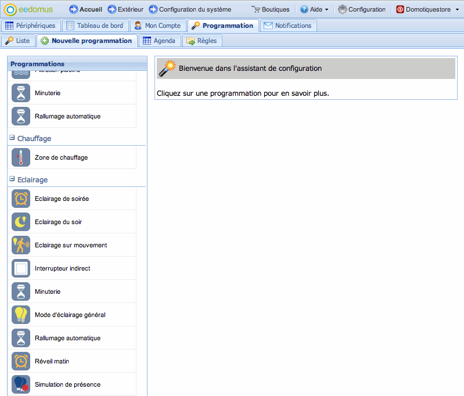464x396 pixels.
Task: Open the Boutiques shop link
Action: click(270, 9)
